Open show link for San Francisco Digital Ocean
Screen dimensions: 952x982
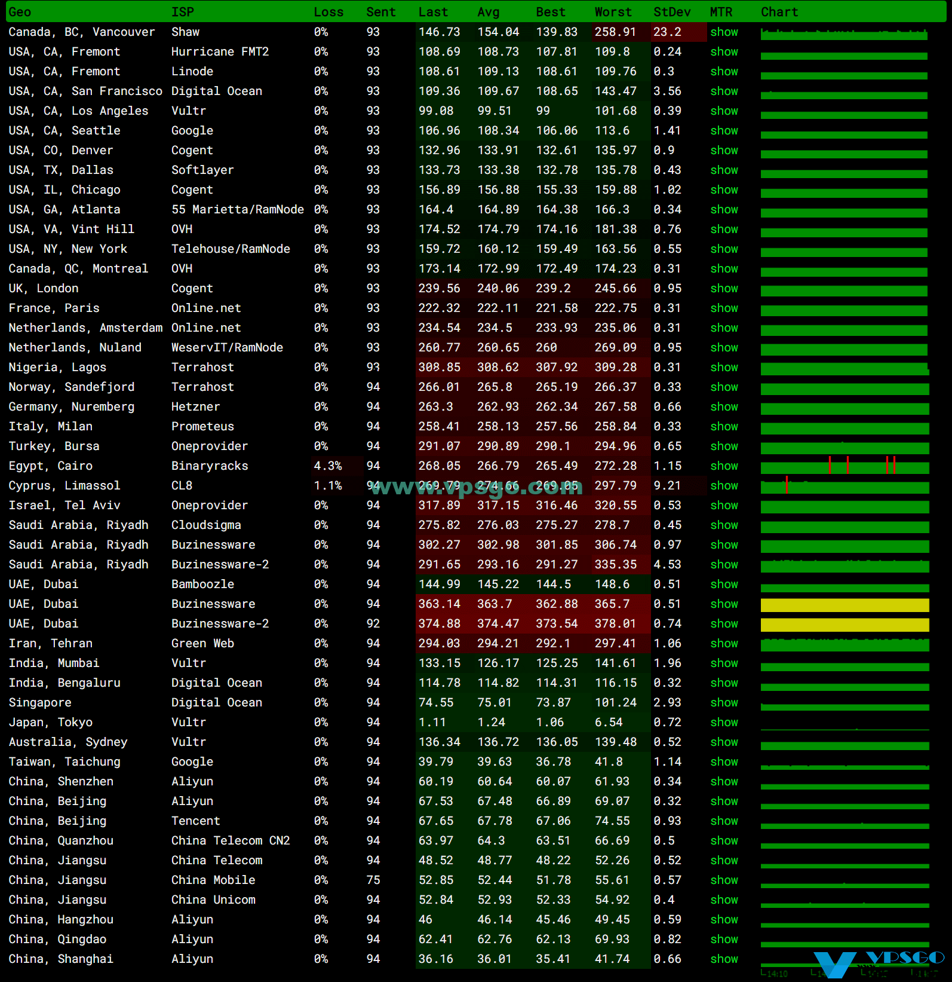coord(724,91)
